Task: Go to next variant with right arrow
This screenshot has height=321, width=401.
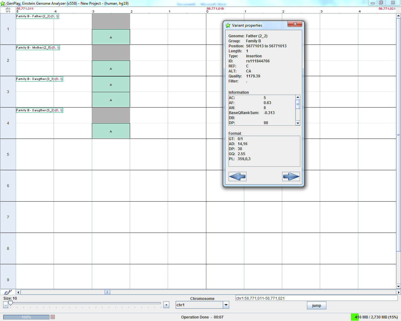Action: click(x=291, y=176)
